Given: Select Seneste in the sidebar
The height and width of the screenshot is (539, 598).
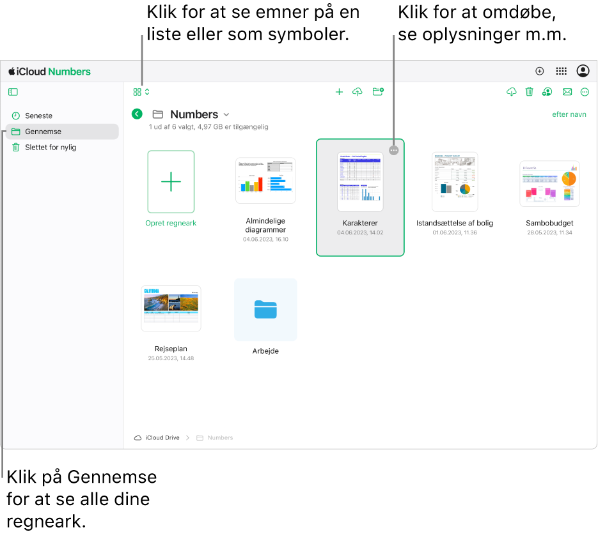Looking at the screenshot, I should [62, 116].
